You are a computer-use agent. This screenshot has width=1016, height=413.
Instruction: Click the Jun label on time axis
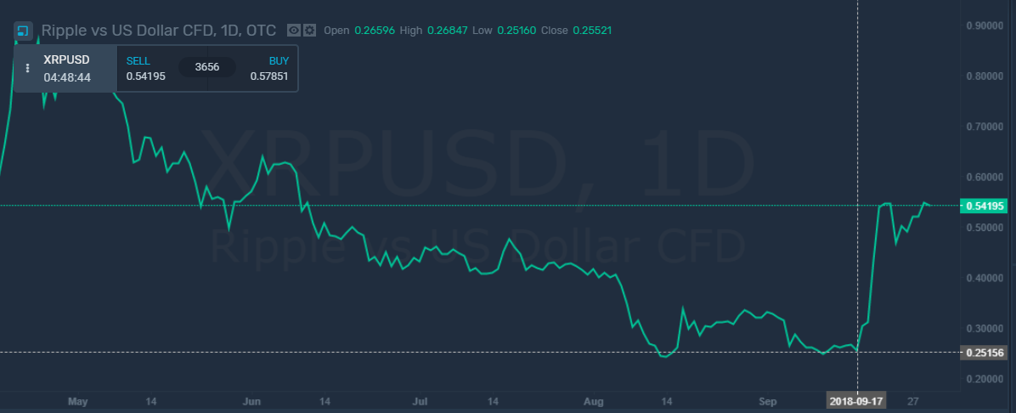pos(252,400)
